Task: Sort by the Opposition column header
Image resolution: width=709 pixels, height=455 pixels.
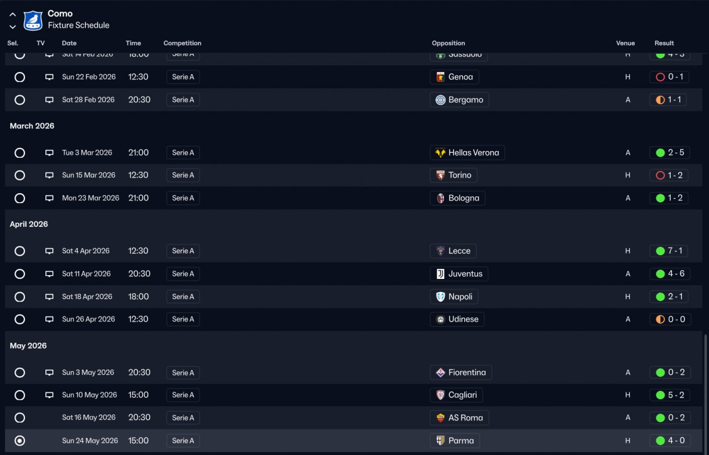Action: (448, 43)
